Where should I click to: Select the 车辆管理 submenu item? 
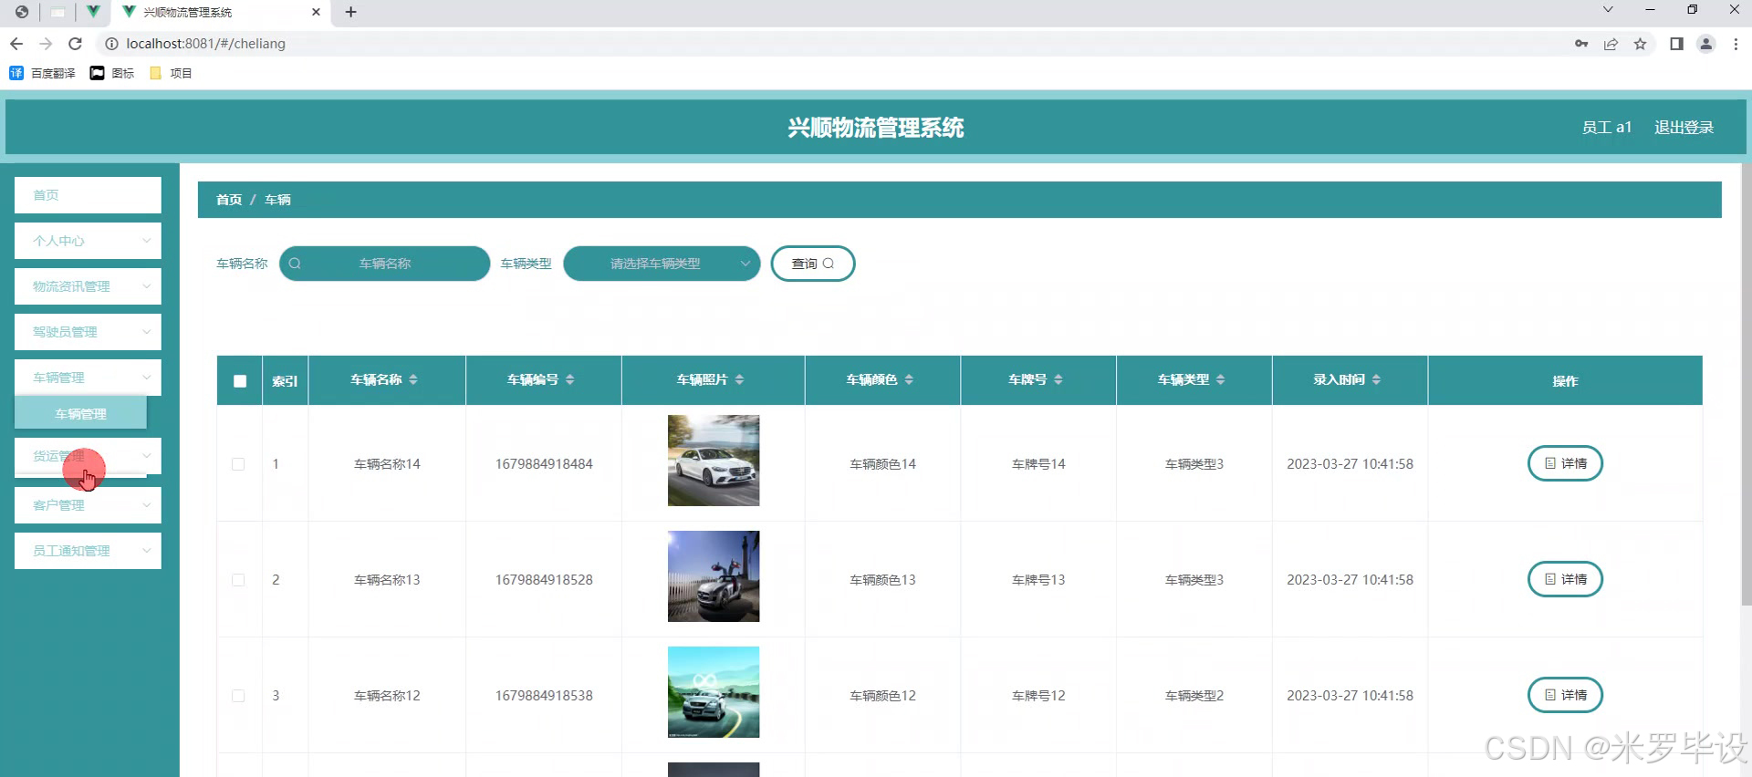tap(80, 414)
